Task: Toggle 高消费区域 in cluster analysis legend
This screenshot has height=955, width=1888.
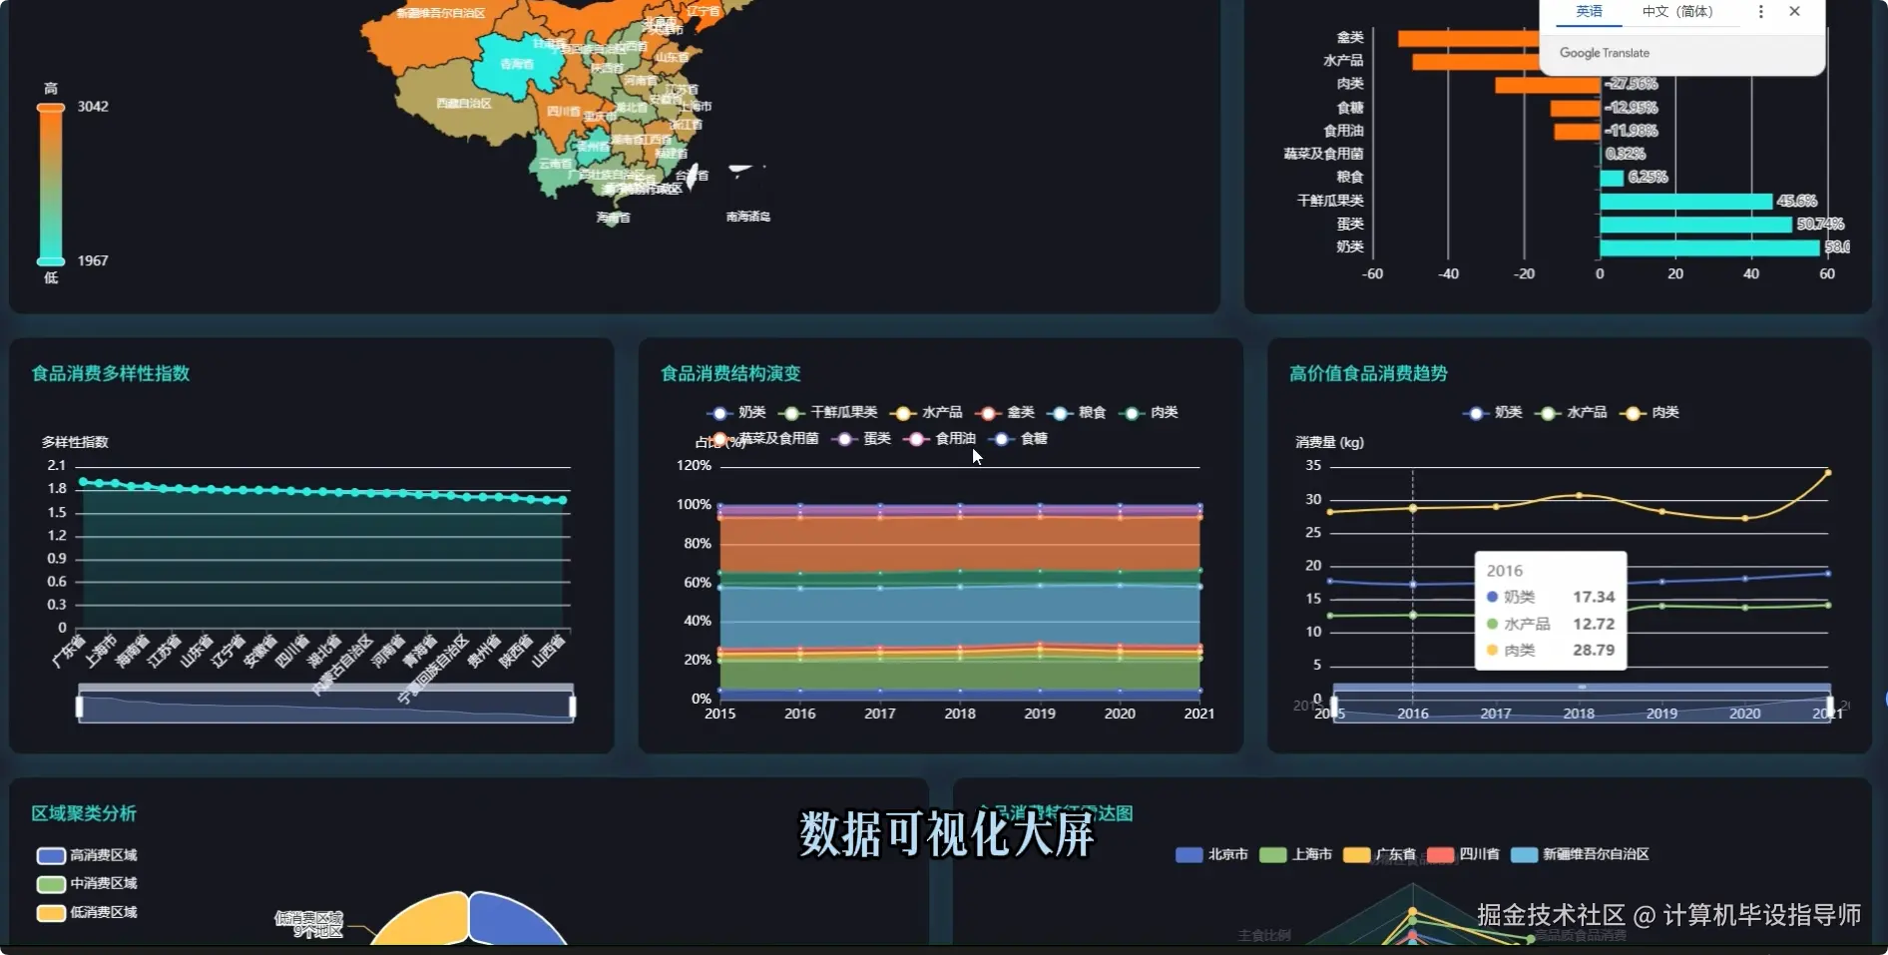Action: tap(87, 855)
